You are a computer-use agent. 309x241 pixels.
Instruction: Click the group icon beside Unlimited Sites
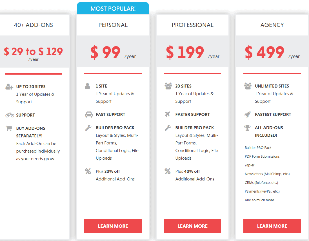[x=248, y=86]
